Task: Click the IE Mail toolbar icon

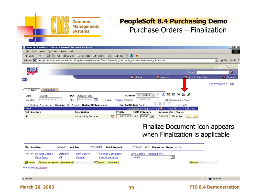Action: pyautogui.click(x=109, y=56)
